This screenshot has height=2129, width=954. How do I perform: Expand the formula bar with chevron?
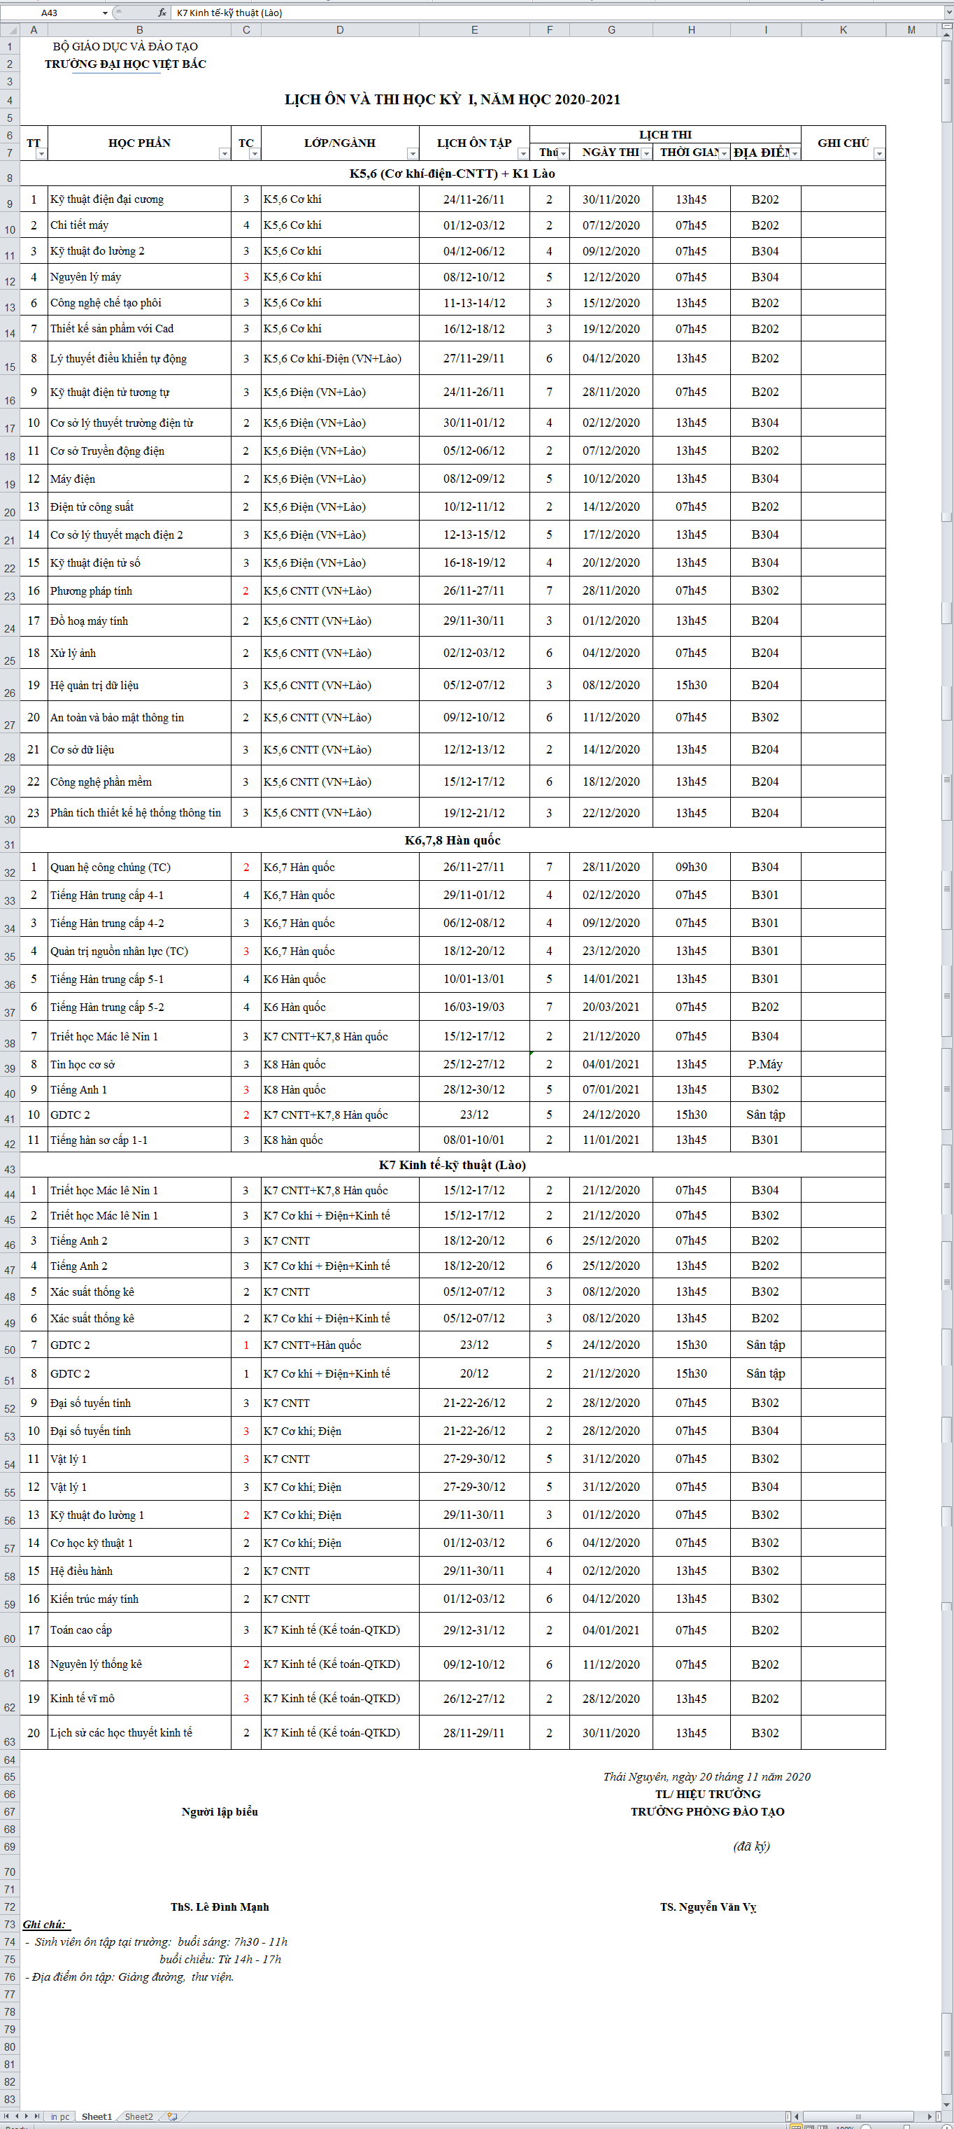click(x=948, y=13)
